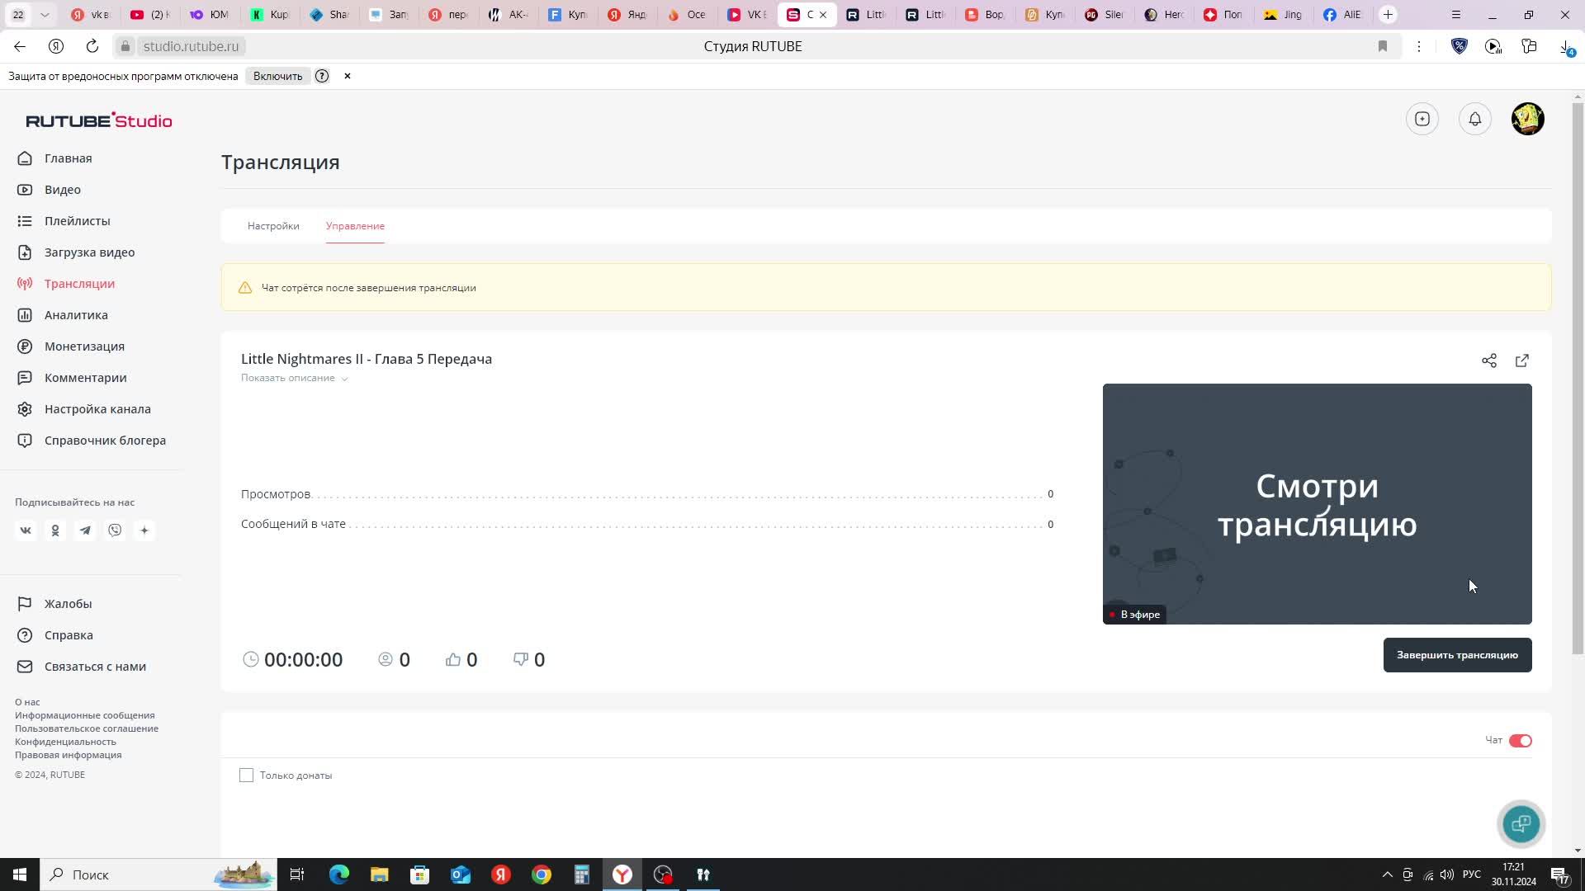
Task: Click the open external link icon
Action: [1522, 360]
